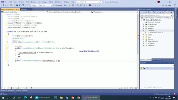178x100 pixels.
Task: Open the Data Tools Operations tab
Action: (8, 91)
